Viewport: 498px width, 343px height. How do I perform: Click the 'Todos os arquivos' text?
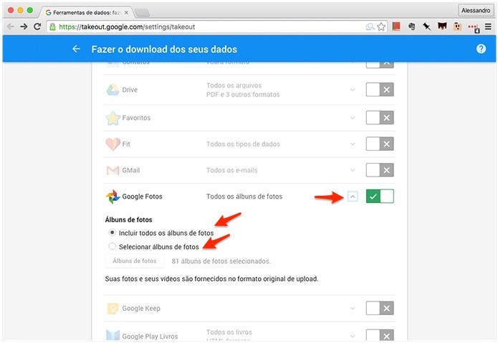click(234, 86)
